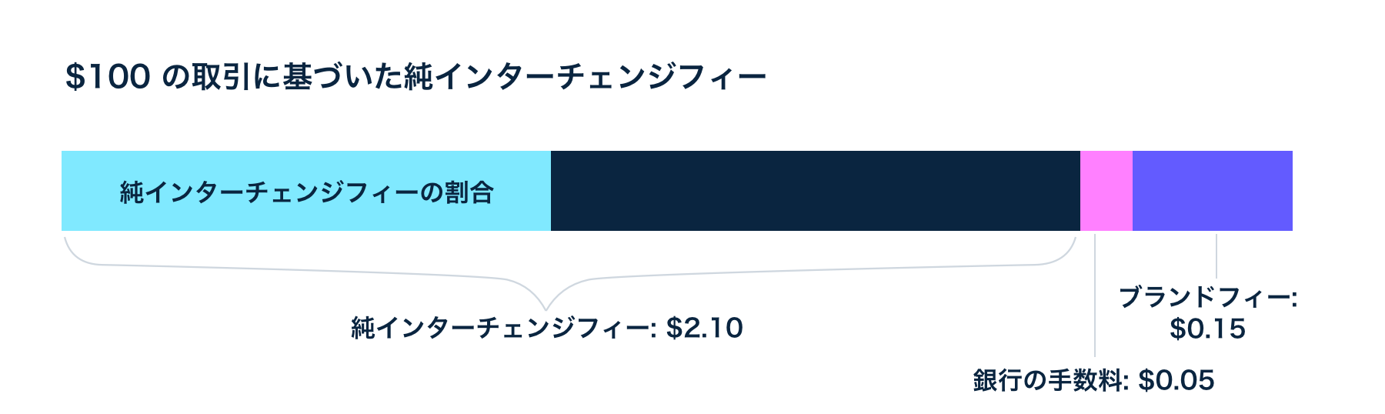
Task: Click the connector line under the purple segment
Action: pos(1216,256)
